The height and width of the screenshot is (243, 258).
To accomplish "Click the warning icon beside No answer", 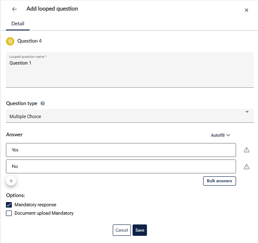I will coord(247,167).
